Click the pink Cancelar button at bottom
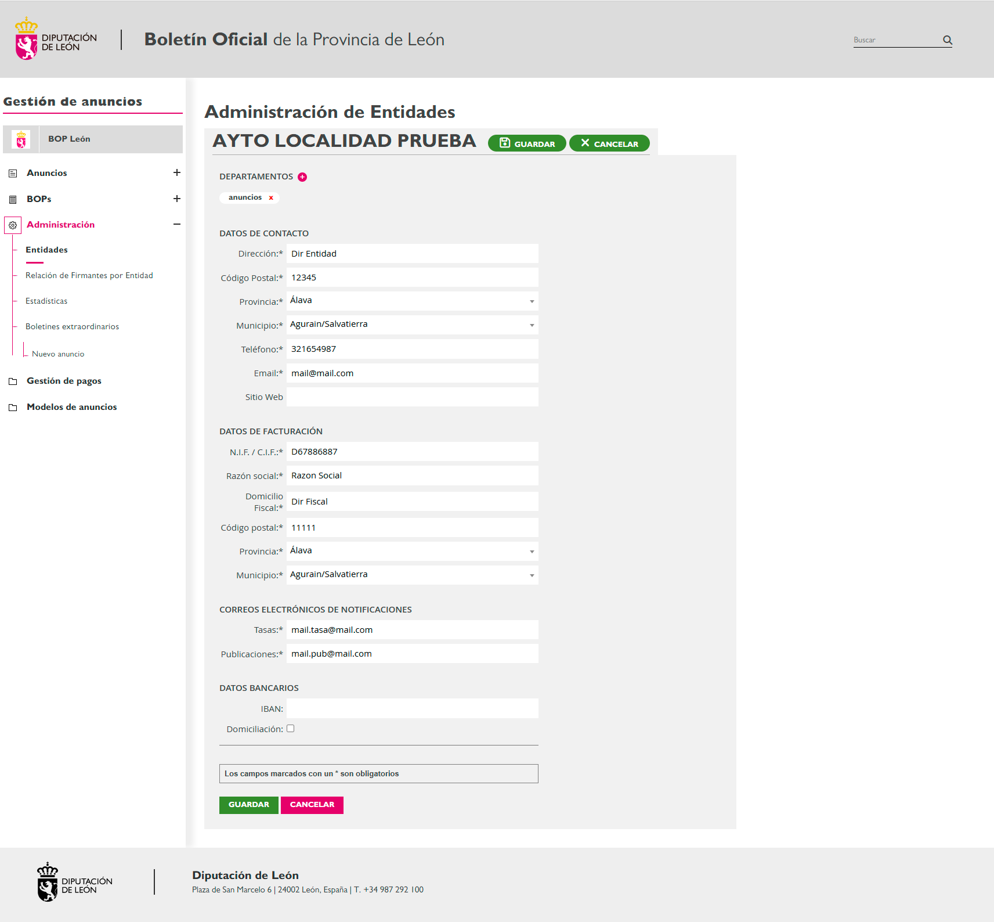The width and height of the screenshot is (994, 922). point(312,805)
